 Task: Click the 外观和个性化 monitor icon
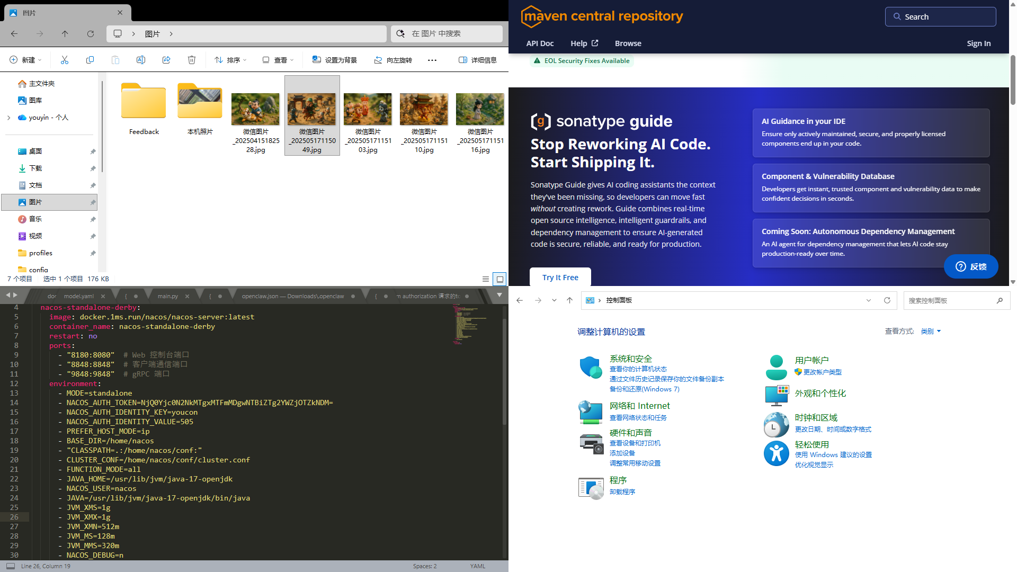(776, 395)
